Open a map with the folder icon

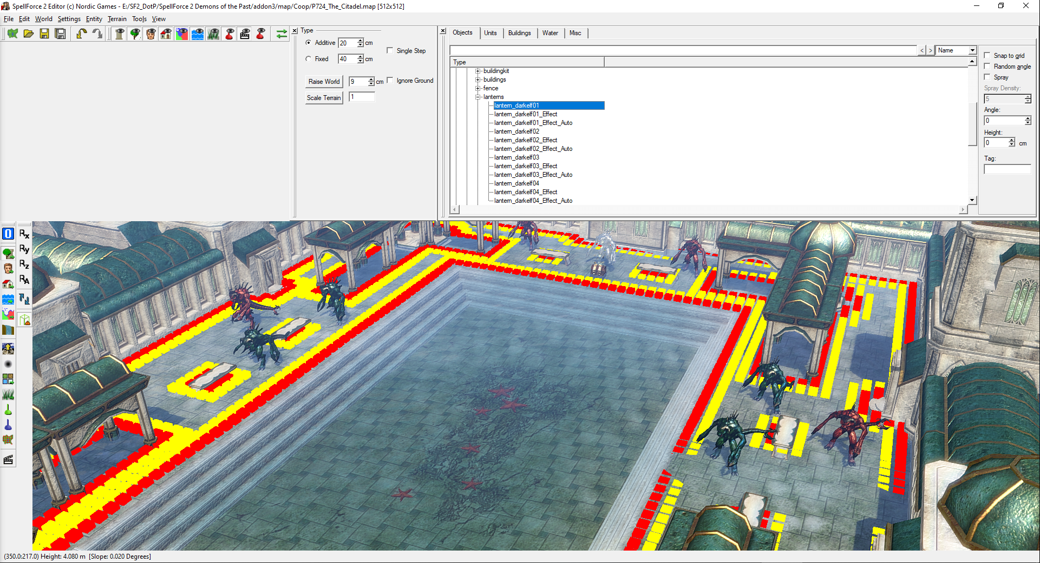point(29,34)
